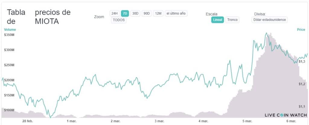Click the 3 mar. date marker
This screenshot has width=309, height=125.
tap(159, 121)
